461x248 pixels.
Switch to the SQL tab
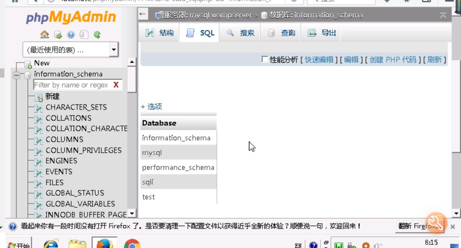pos(199,33)
